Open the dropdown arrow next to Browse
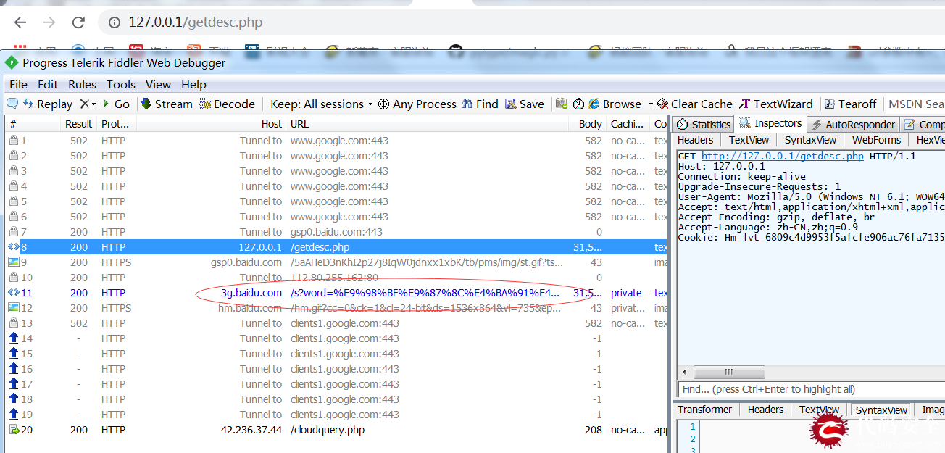945x453 pixels. pos(651,104)
